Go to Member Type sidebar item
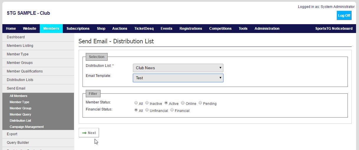This screenshot has height=150, width=359. pyautogui.click(x=38, y=54)
